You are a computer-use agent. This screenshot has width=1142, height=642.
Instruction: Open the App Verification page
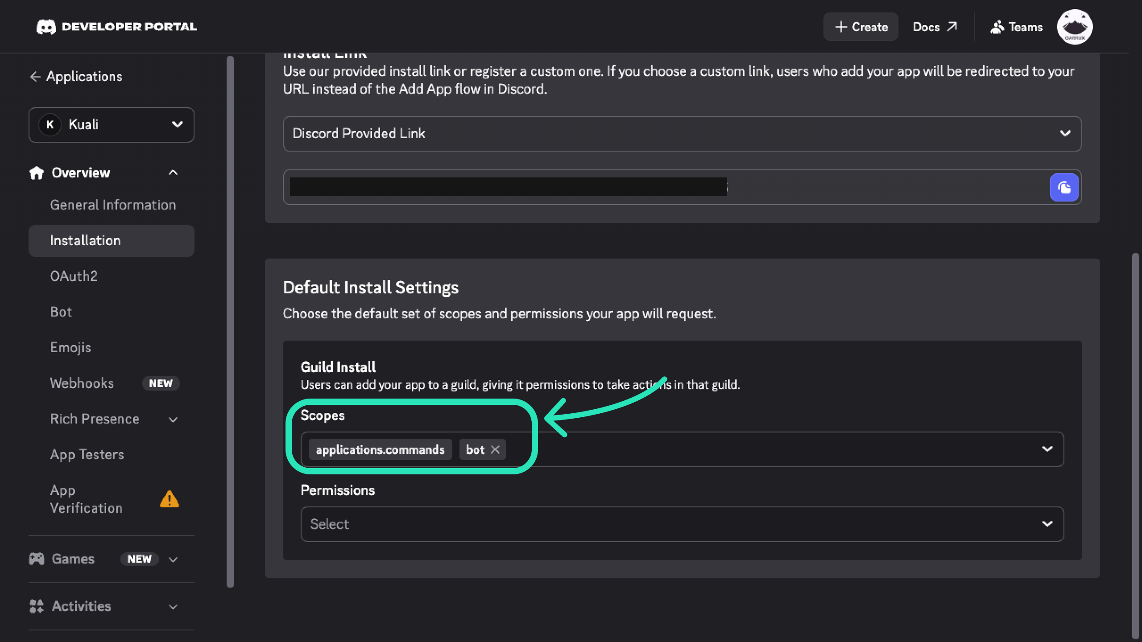(x=86, y=499)
